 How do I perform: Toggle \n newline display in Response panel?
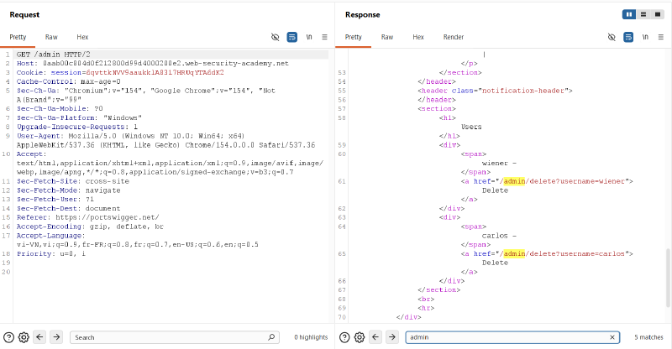click(x=645, y=37)
